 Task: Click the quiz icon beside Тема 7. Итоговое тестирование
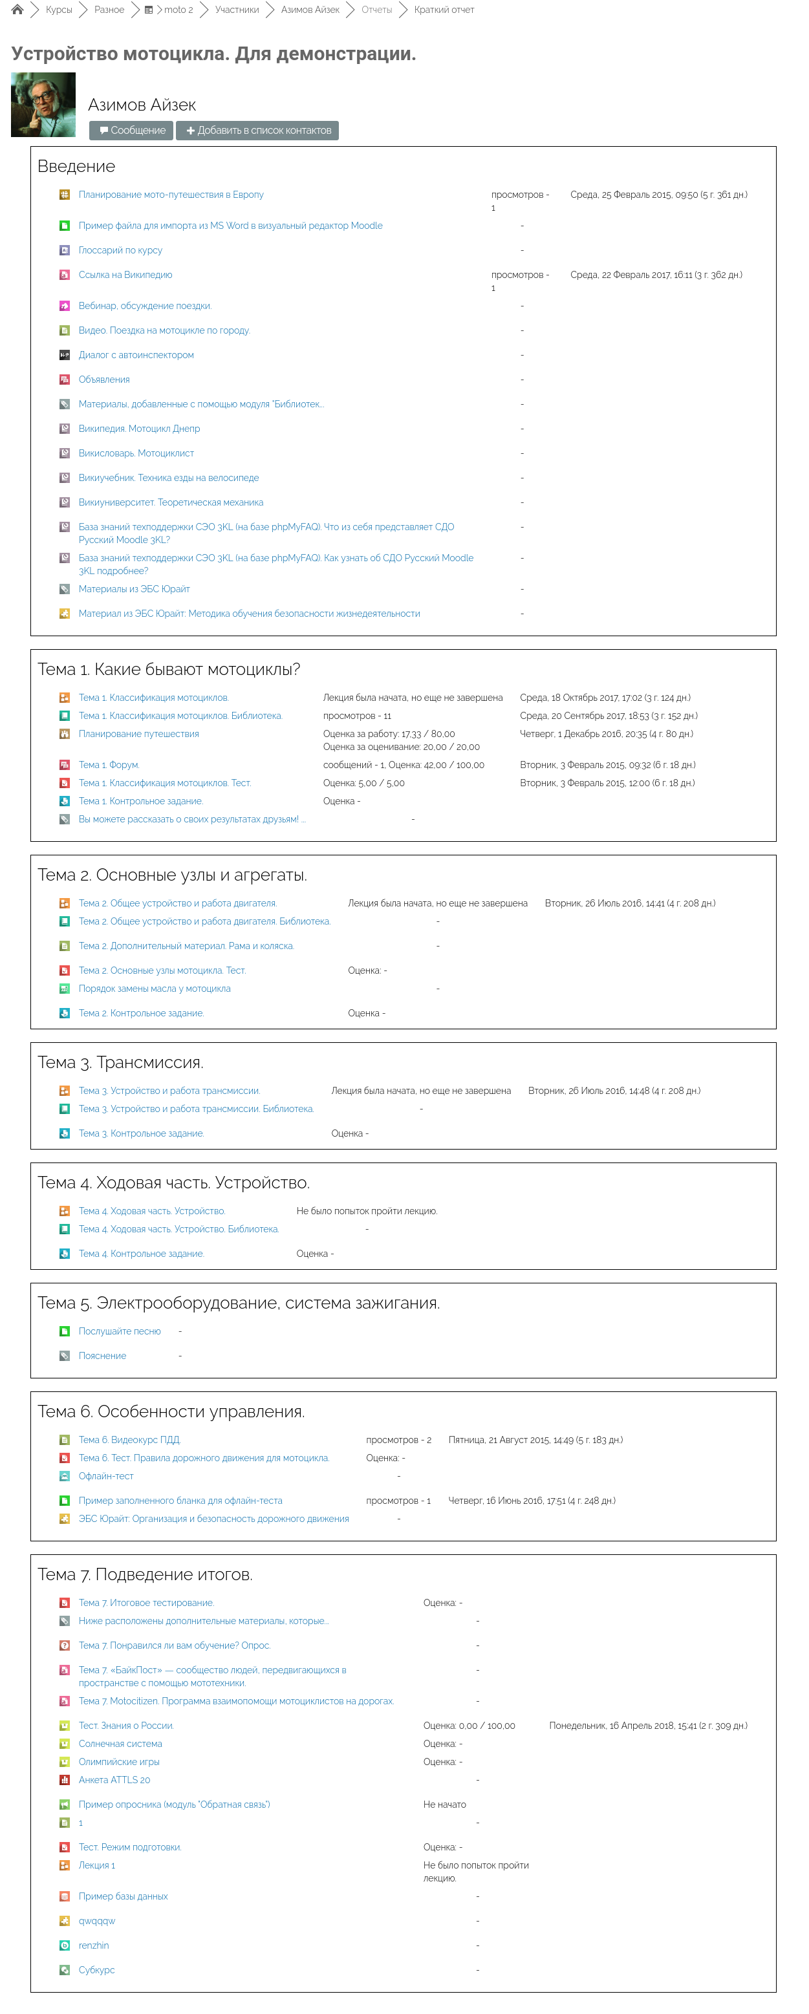tap(65, 1602)
